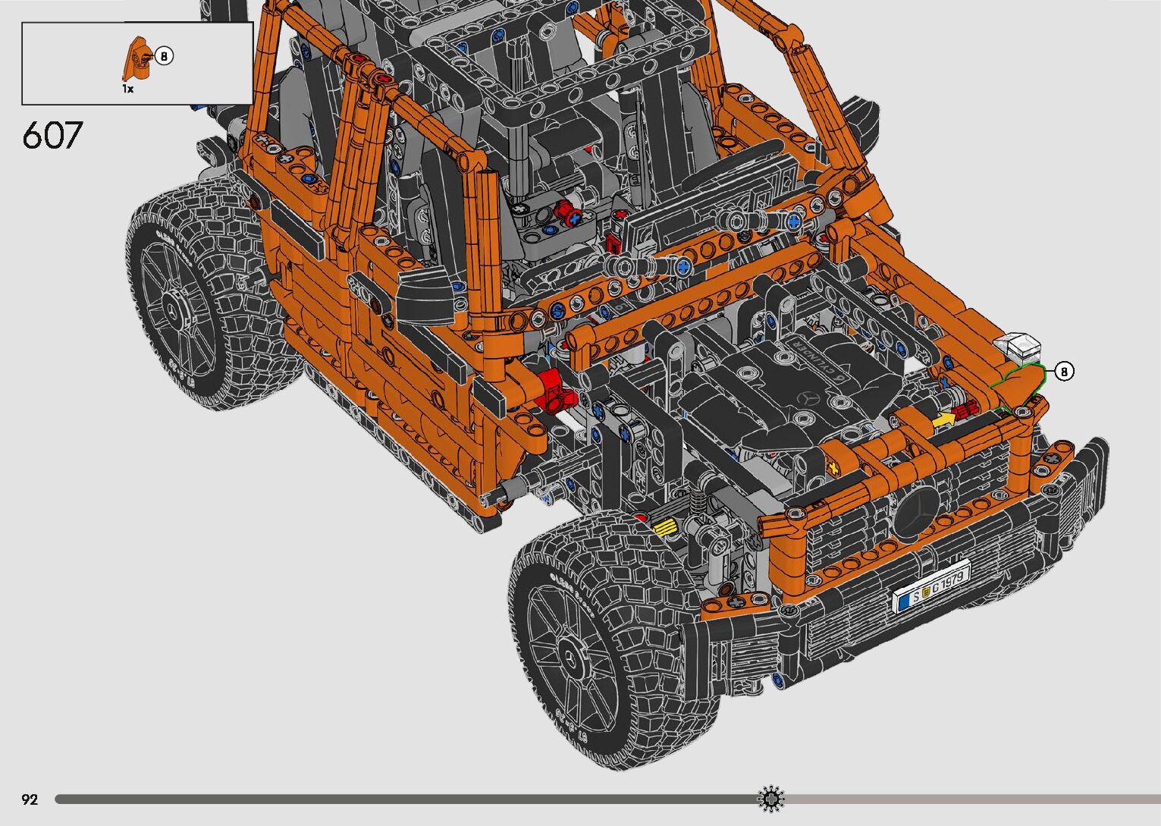
Task: Click the circled 8 in the parts box
Action: pyautogui.click(x=165, y=56)
